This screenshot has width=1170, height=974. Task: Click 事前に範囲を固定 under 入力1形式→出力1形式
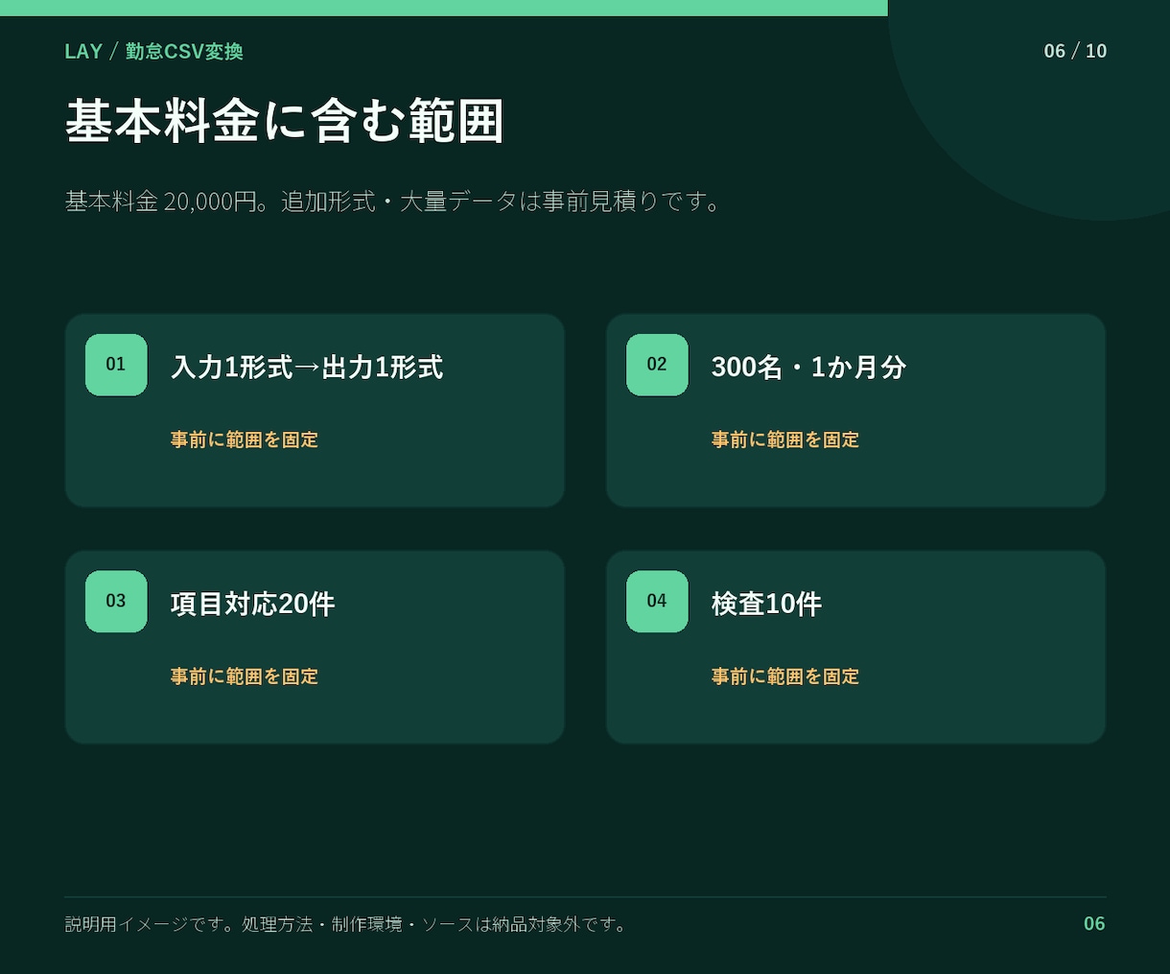click(x=245, y=439)
